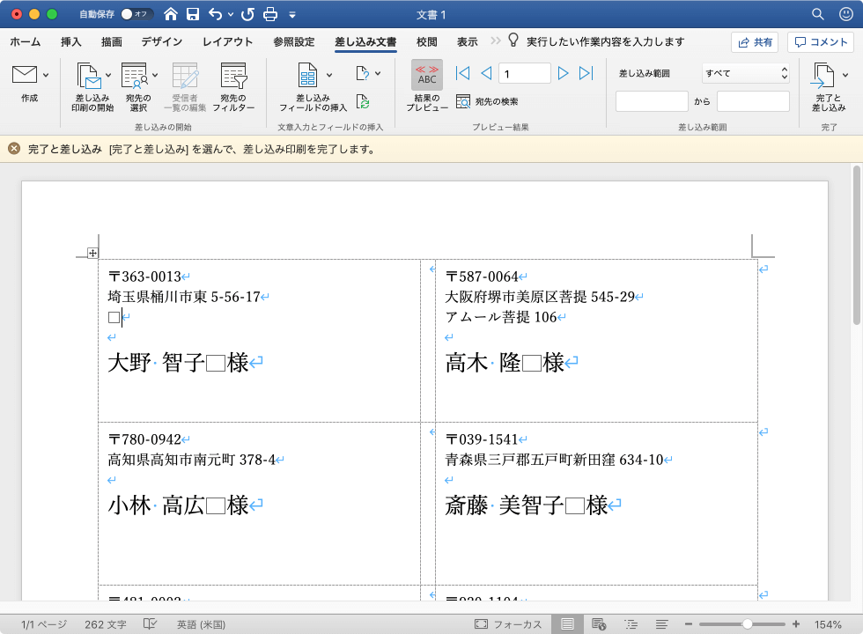Print document using printer icon
This screenshot has height=634, width=863.
tap(270, 14)
